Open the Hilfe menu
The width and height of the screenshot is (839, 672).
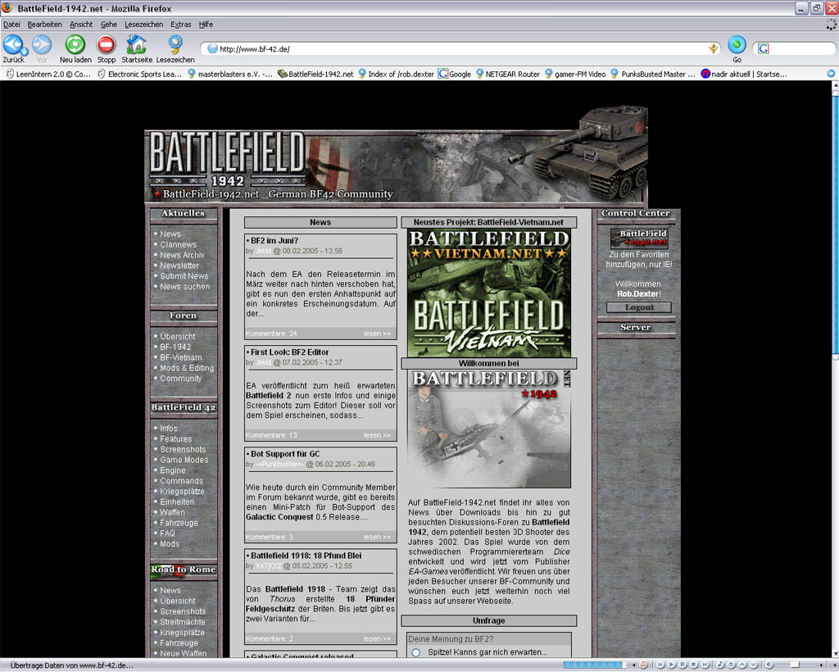206,25
